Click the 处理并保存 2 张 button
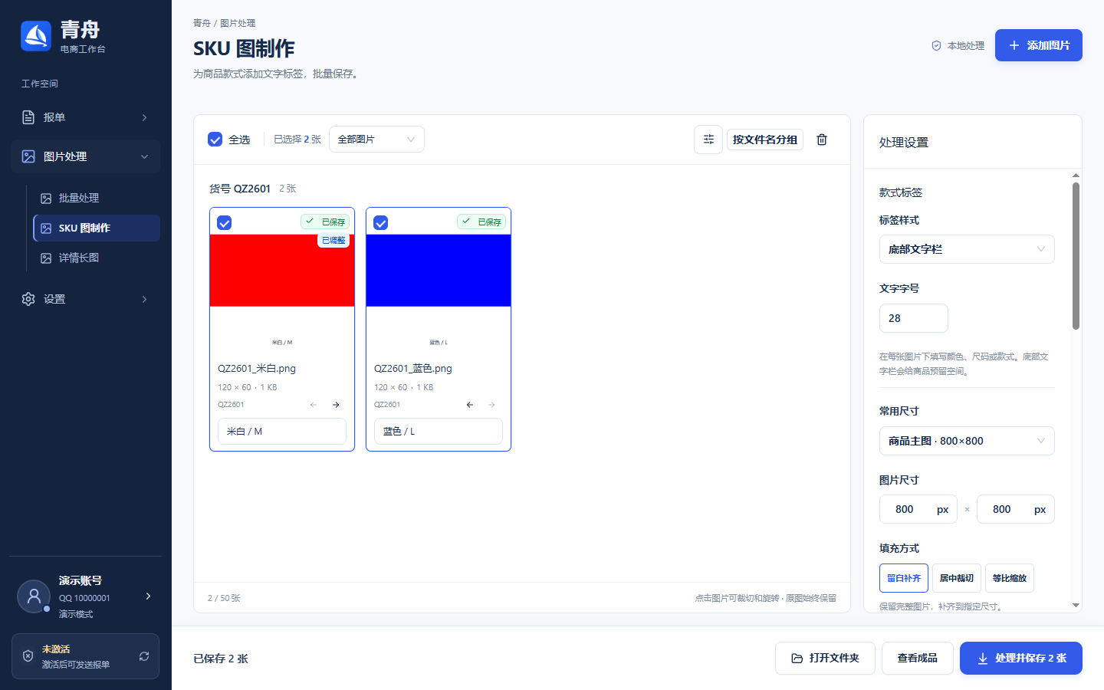 pos(1021,658)
